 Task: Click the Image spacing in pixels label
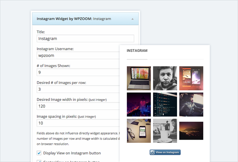point(66,117)
